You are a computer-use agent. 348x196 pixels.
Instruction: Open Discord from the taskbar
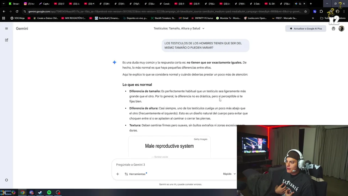(x=31, y=192)
